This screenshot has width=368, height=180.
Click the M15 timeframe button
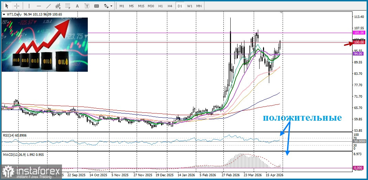(x=141, y=6)
